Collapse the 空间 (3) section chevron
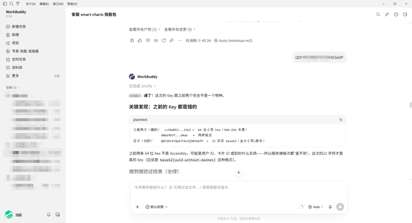The width and height of the screenshot is (412, 223). (x=19, y=87)
